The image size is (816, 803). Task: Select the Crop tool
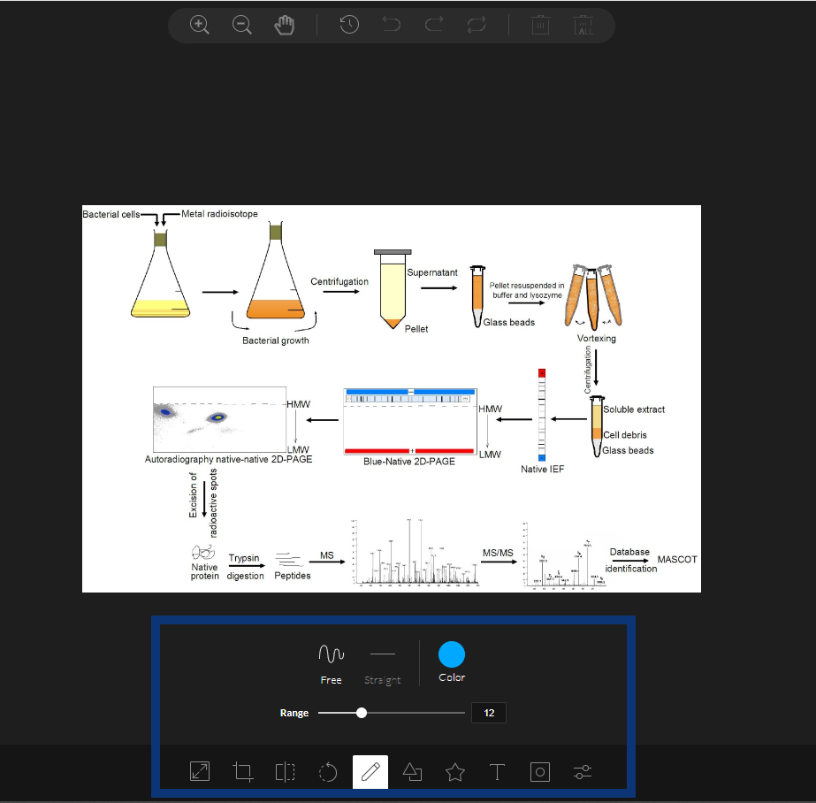click(242, 771)
